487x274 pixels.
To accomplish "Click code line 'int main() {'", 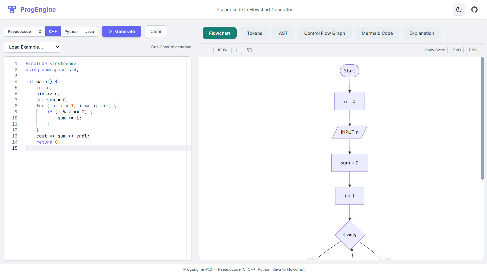I will pos(42,82).
